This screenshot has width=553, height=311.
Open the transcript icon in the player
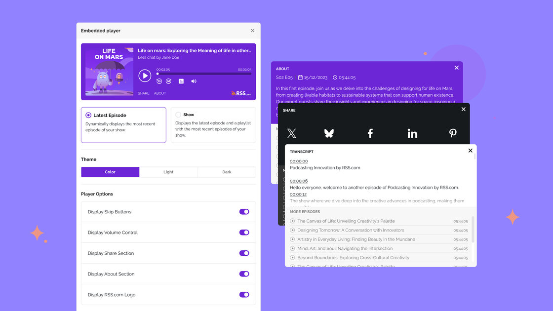pos(181,81)
